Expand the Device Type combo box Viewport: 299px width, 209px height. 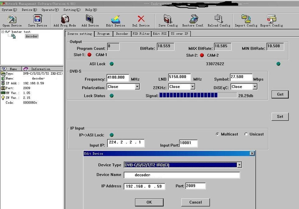click(x=239, y=165)
